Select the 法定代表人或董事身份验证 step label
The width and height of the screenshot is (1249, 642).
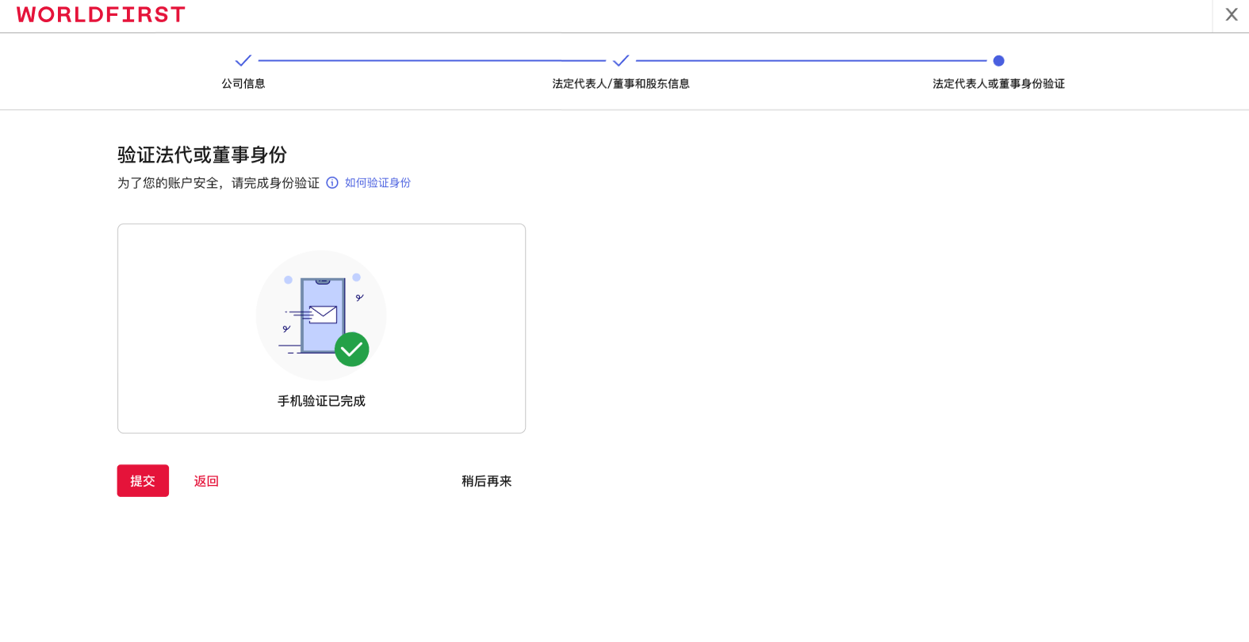coord(998,84)
